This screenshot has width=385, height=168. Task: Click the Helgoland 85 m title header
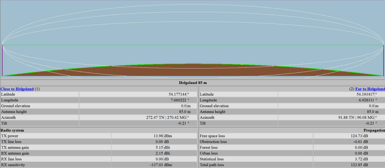[x=192, y=82]
